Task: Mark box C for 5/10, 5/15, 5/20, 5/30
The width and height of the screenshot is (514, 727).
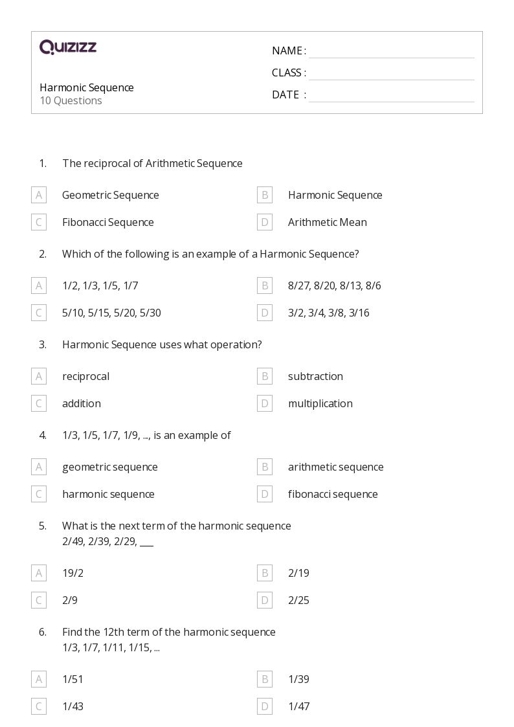Action: coord(39,313)
